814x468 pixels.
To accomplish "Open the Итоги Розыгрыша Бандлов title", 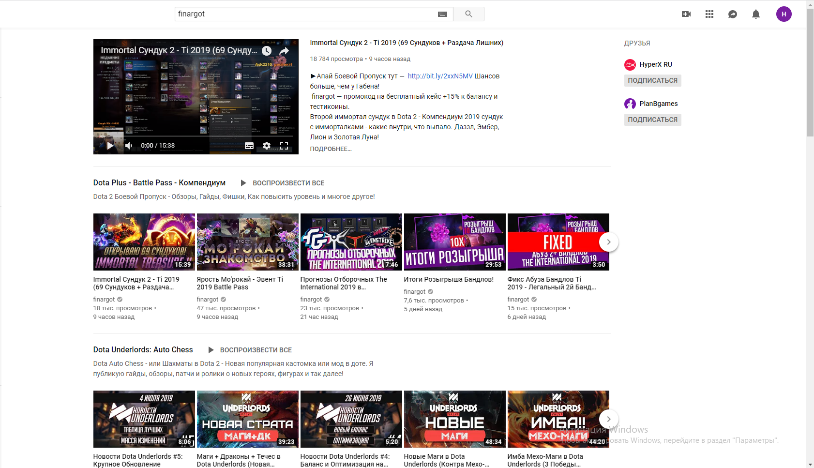I will point(449,279).
